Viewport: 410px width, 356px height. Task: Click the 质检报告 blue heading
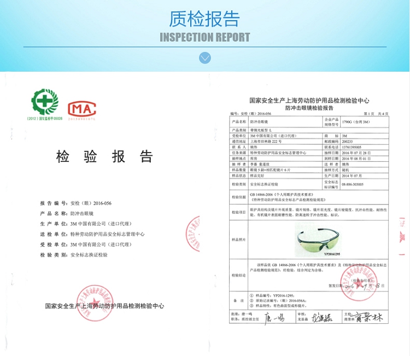[x=204, y=19]
